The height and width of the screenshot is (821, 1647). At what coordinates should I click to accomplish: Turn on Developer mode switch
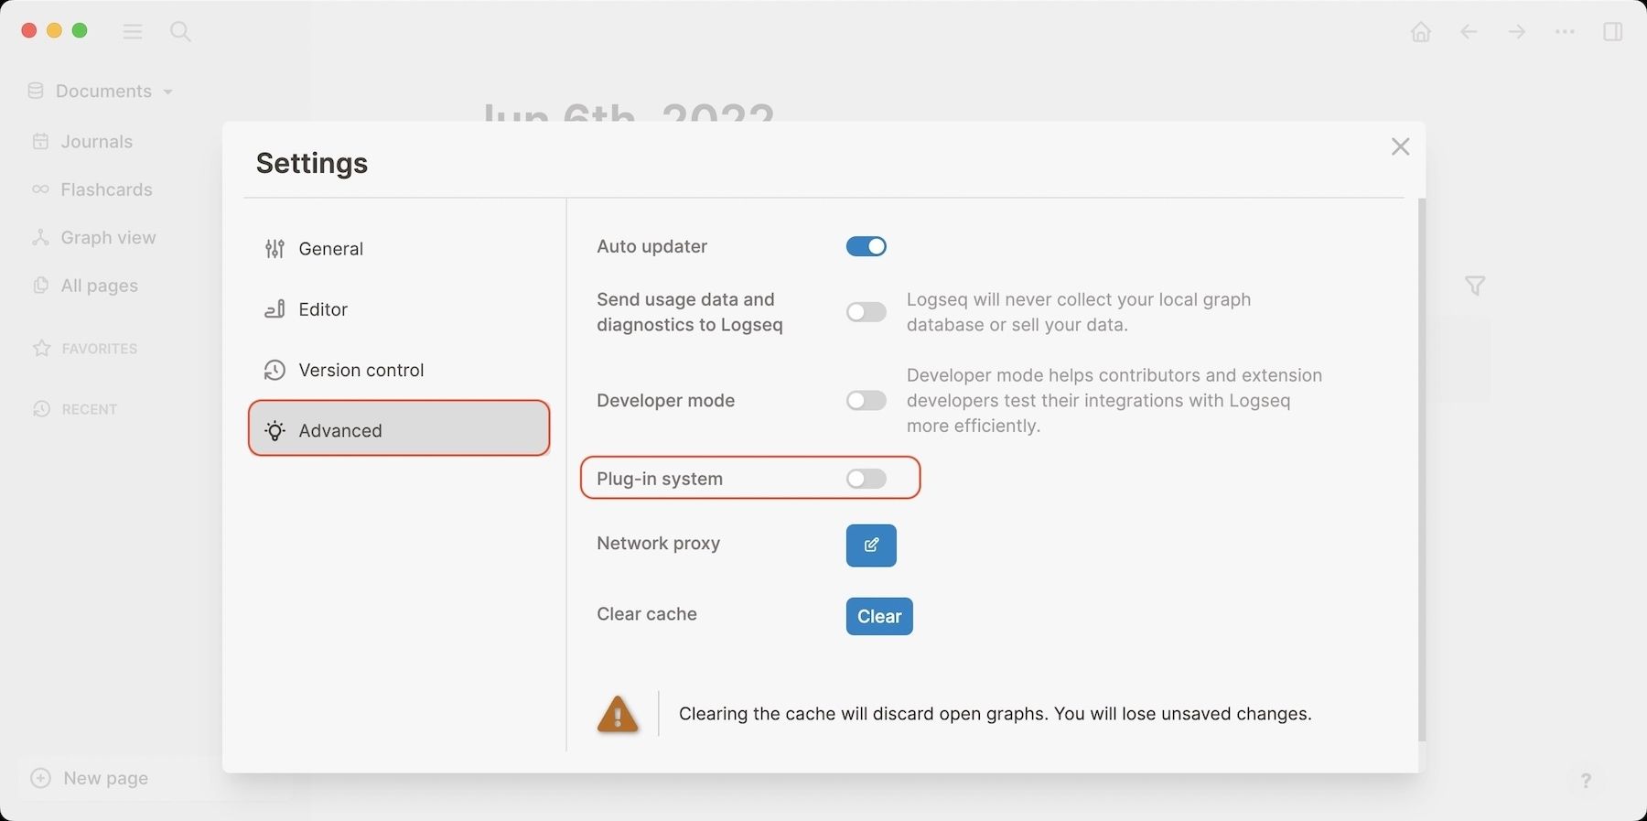(x=866, y=401)
